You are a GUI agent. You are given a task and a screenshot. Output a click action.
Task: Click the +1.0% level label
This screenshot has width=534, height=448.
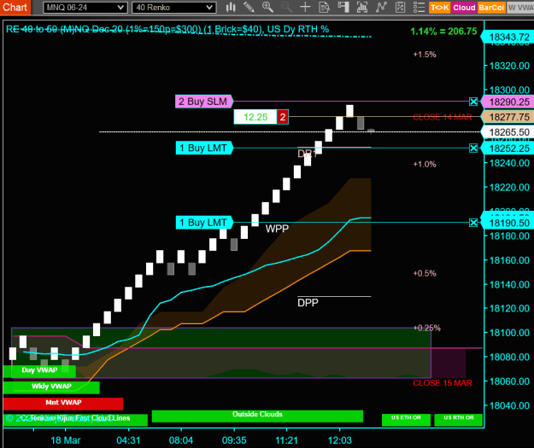[425, 165]
